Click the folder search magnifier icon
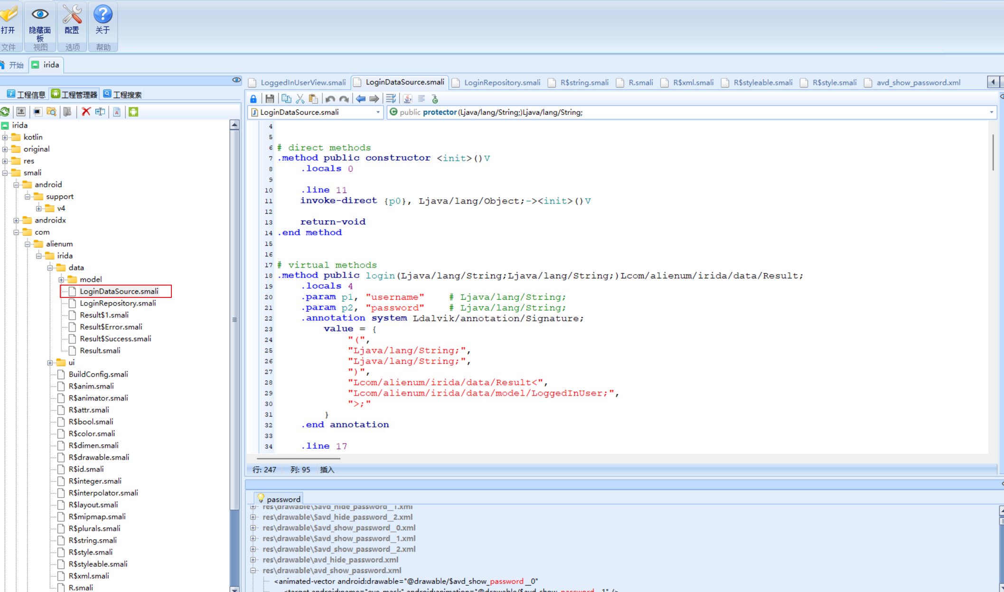1004x592 pixels. click(x=51, y=112)
